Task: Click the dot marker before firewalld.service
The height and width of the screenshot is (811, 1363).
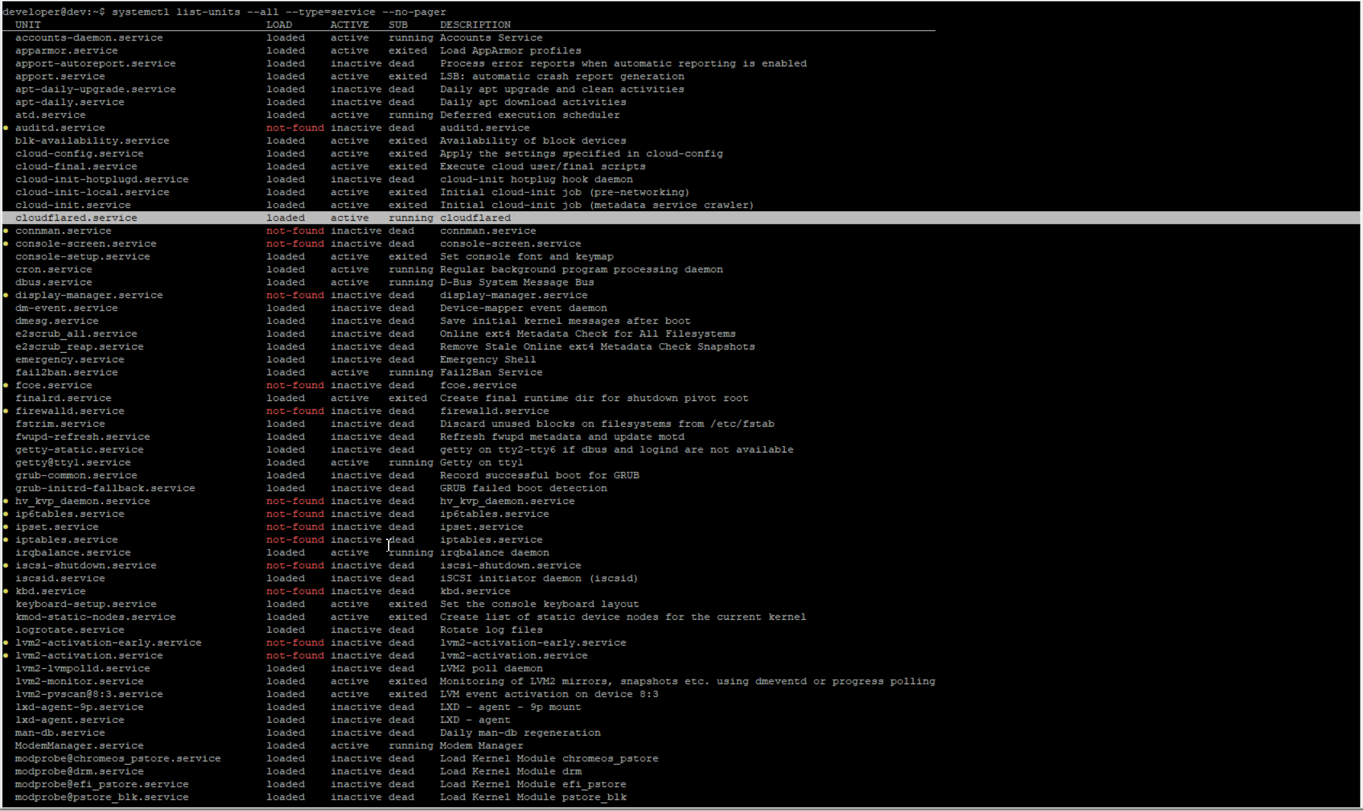Action: click(6, 411)
